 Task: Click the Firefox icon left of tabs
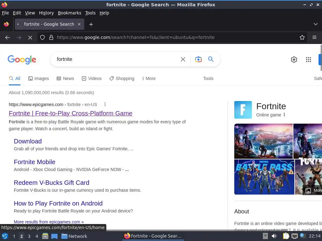point(6,24)
